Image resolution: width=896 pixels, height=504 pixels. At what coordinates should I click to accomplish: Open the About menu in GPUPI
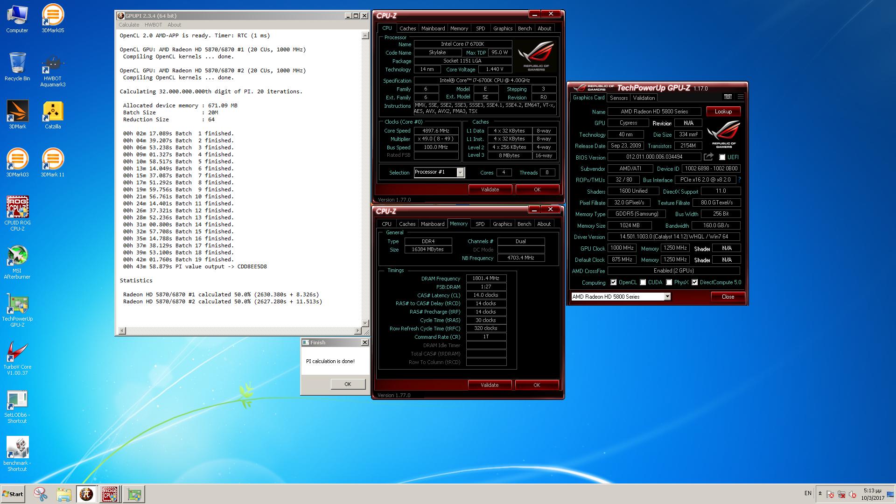click(174, 25)
